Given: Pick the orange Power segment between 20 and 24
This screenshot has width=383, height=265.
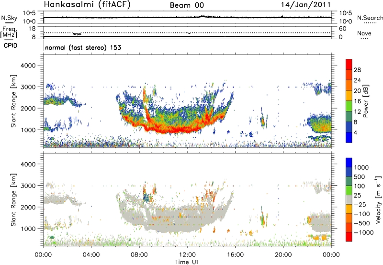Looking at the screenshot, I should click(x=349, y=85).
